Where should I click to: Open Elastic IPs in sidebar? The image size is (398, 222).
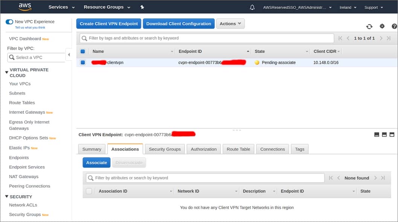[19, 147]
